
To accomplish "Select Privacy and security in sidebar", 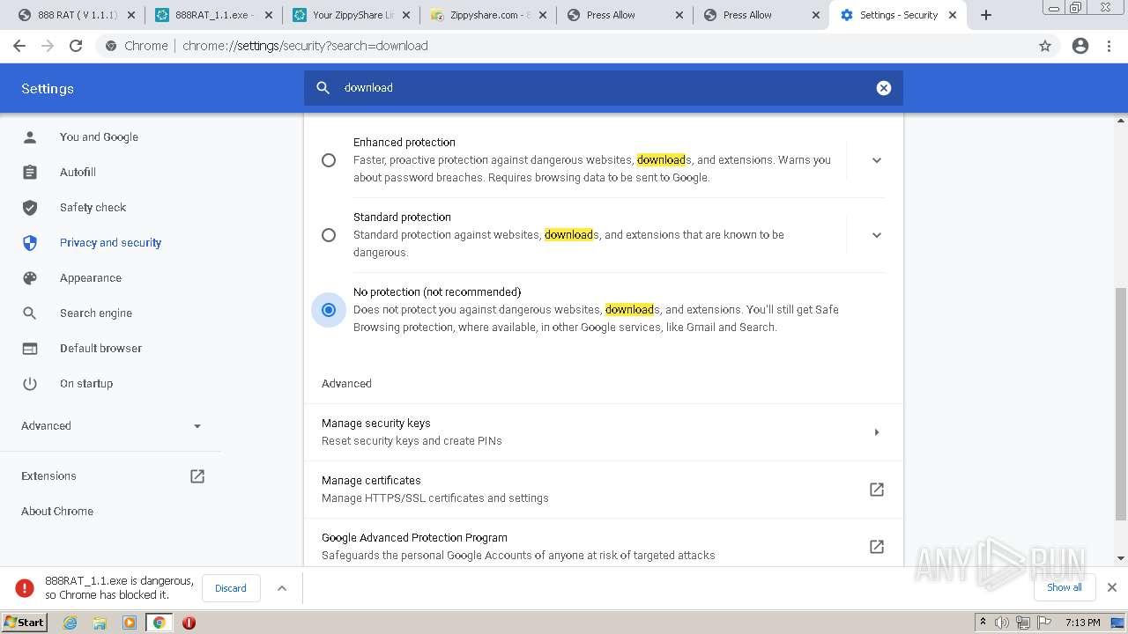I will coord(110,243).
